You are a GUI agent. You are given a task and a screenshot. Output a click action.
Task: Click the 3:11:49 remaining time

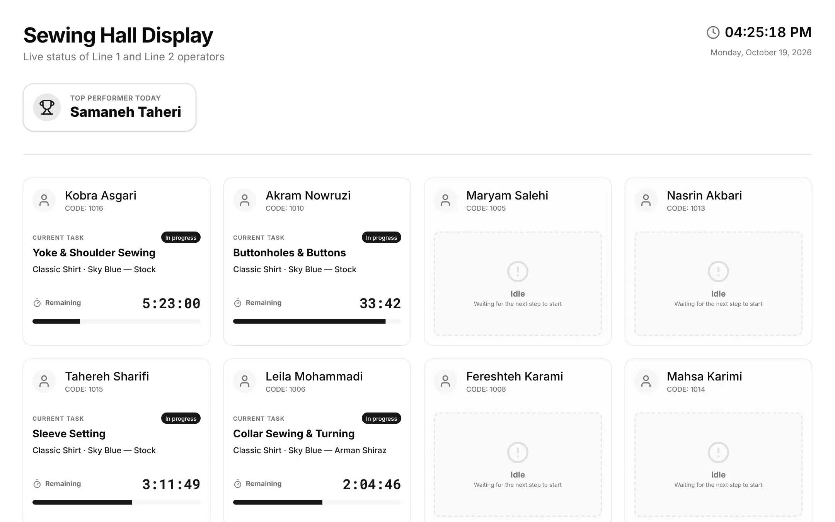pyautogui.click(x=171, y=484)
